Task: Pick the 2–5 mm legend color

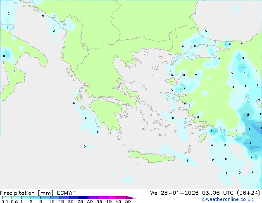Action: pyautogui.click(x=36, y=198)
